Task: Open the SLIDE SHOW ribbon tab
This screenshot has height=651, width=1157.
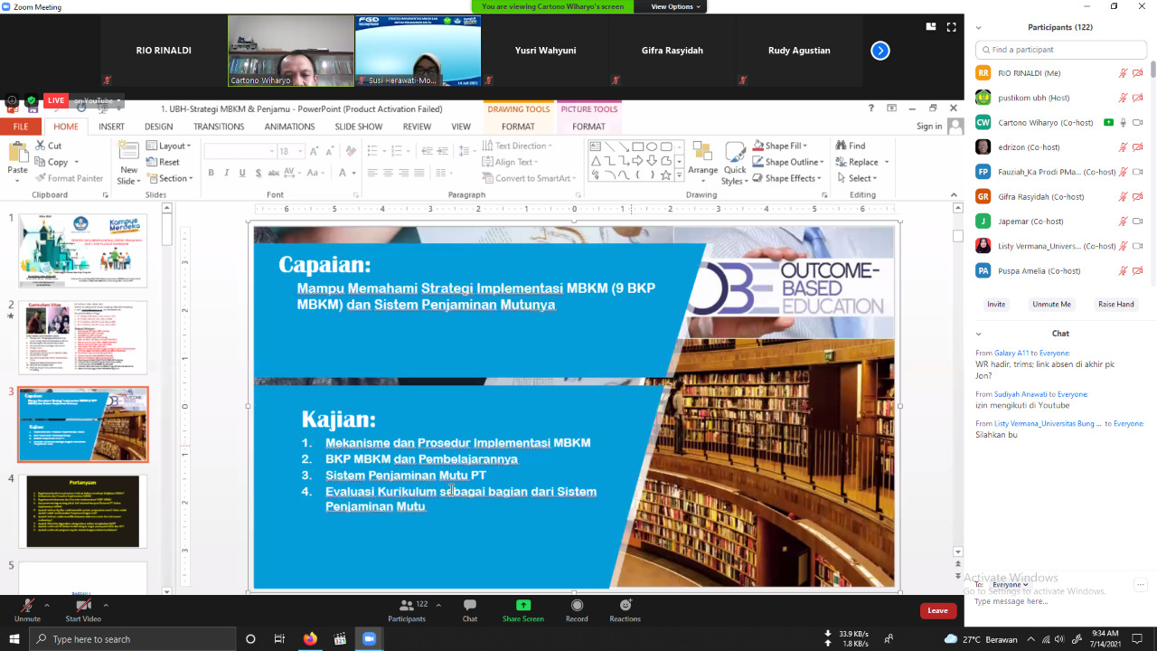Action: tap(358, 127)
